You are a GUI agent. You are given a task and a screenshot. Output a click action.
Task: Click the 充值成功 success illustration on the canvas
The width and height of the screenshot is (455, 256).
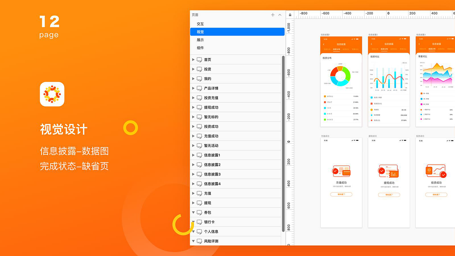click(341, 171)
